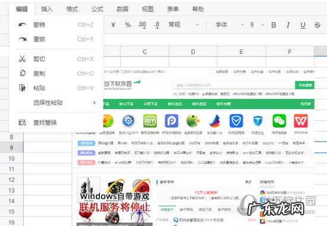Screen dimensions: 327x226
Task: Click the undo arrow icon
Action: tap(23, 24)
